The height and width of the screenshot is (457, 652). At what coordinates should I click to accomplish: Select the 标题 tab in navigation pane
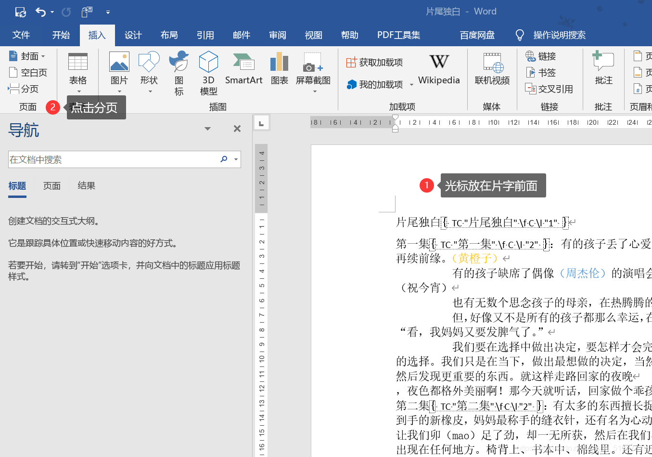click(17, 186)
